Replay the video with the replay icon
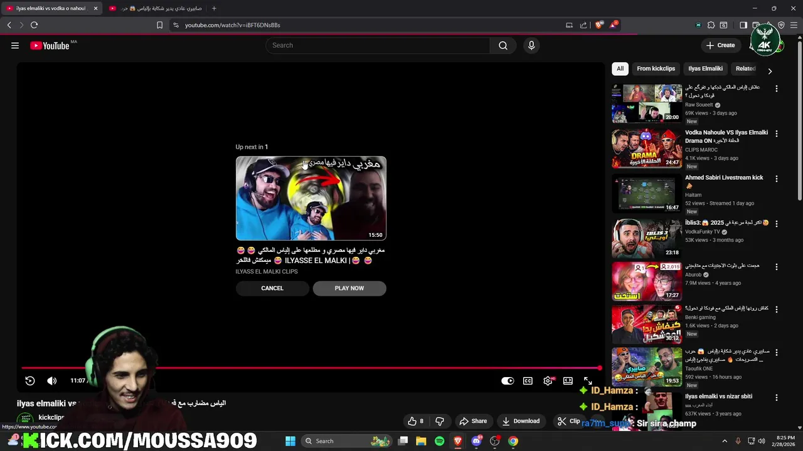Viewport: 803px width, 451px height. click(x=29, y=380)
